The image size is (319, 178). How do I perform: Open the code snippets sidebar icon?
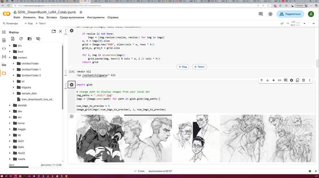click(4, 48)
